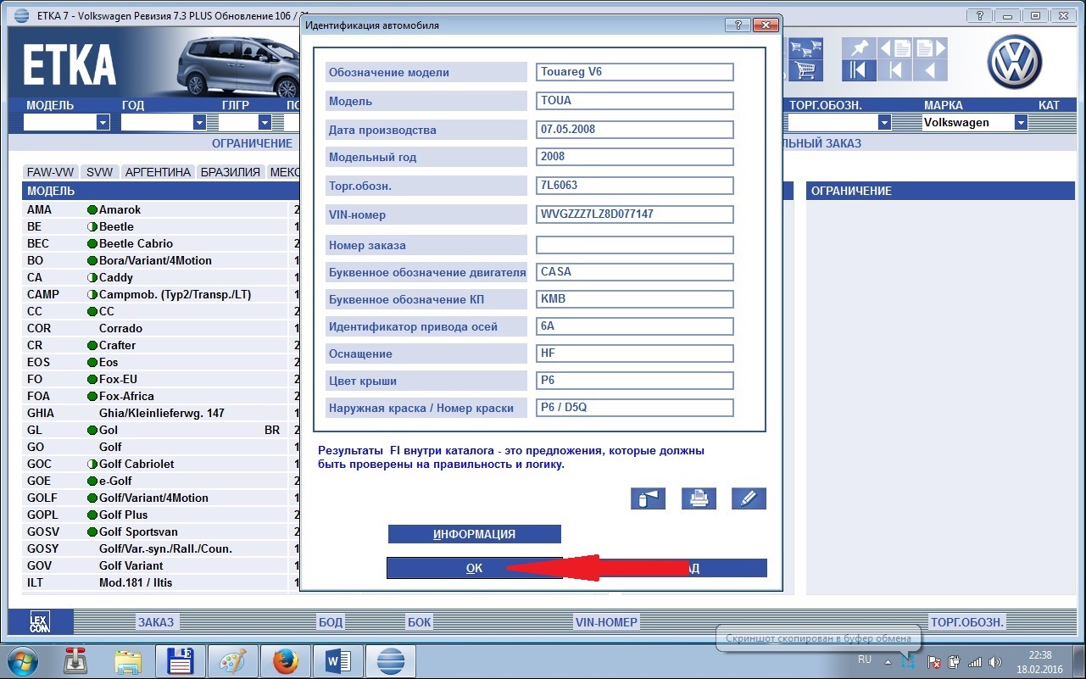Screen dimensions: 1086x679
Task: Expand the ГОД dropdown
Action: tap(199, 122)
